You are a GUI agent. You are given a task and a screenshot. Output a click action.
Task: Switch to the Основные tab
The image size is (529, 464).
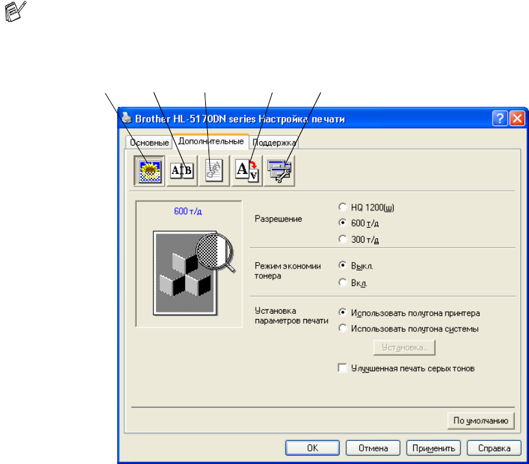[x=149, y=142]
